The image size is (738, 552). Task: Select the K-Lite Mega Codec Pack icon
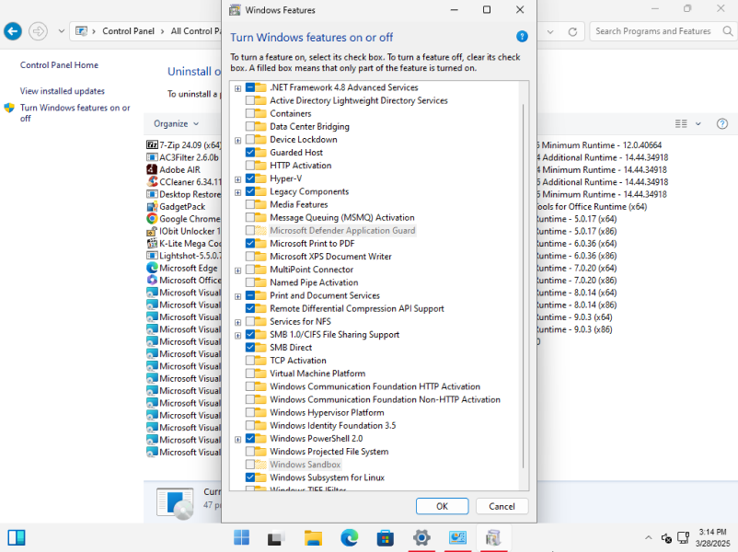point(152,243)
